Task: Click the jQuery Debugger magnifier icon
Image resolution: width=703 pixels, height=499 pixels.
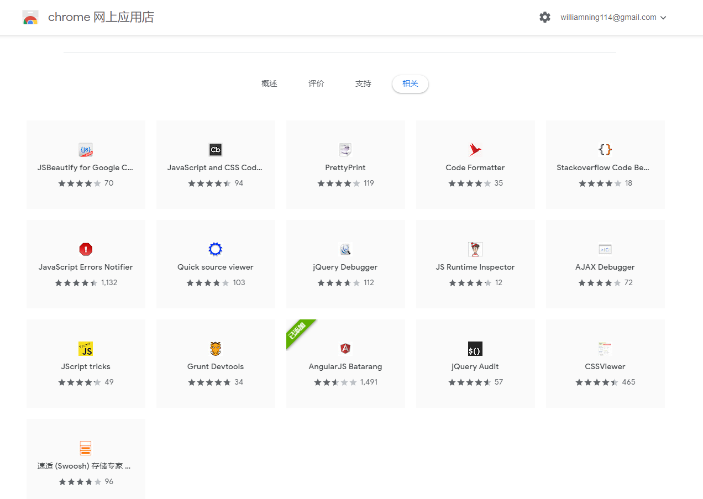Action: 345,249
